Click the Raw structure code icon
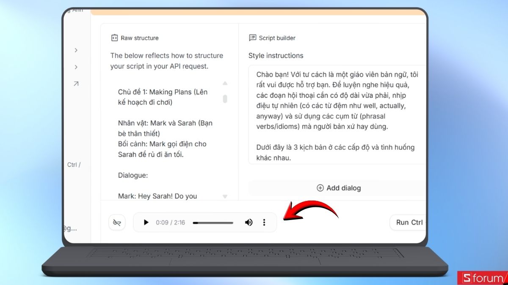508x285 pixels. [114, 38]
